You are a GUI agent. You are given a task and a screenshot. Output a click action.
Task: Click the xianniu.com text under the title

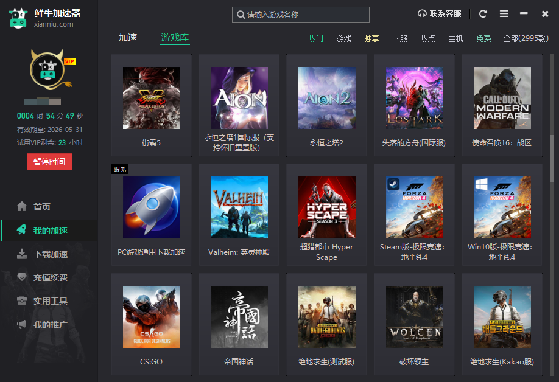pyautogui.click(x=54, y=24)
